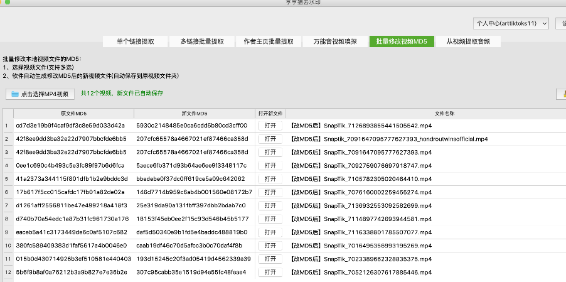Click 打开 button in row 3
The width and height of the screenshot is (566, 282).
coord(270,153)
